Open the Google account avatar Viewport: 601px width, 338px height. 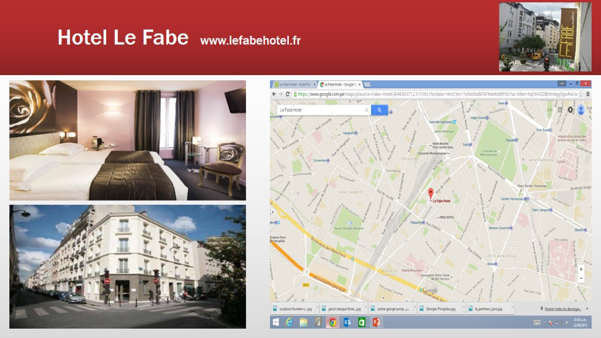(581, 110)
